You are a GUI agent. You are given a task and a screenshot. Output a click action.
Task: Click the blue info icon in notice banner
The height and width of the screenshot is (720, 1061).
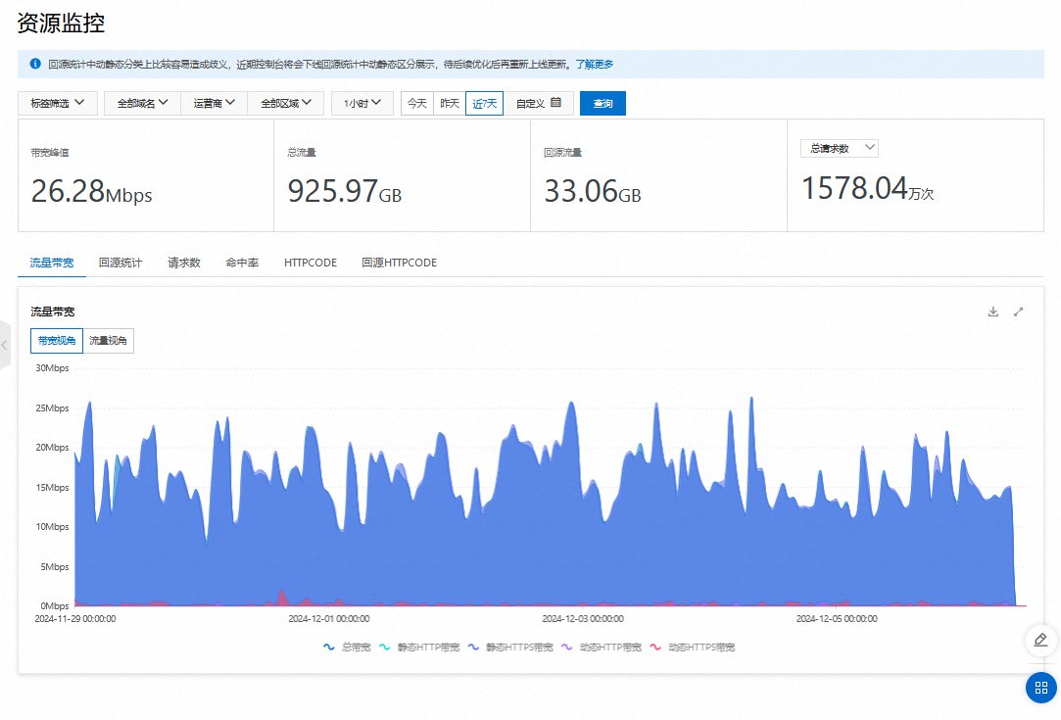(35, 64)
